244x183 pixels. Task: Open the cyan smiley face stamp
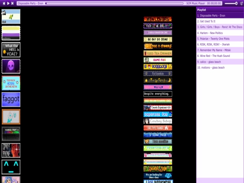[11, 167]
